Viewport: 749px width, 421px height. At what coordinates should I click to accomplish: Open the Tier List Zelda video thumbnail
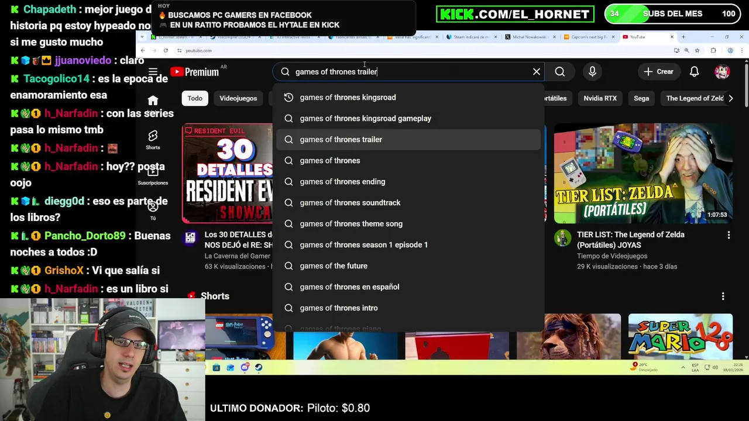[x=643, y=173]
